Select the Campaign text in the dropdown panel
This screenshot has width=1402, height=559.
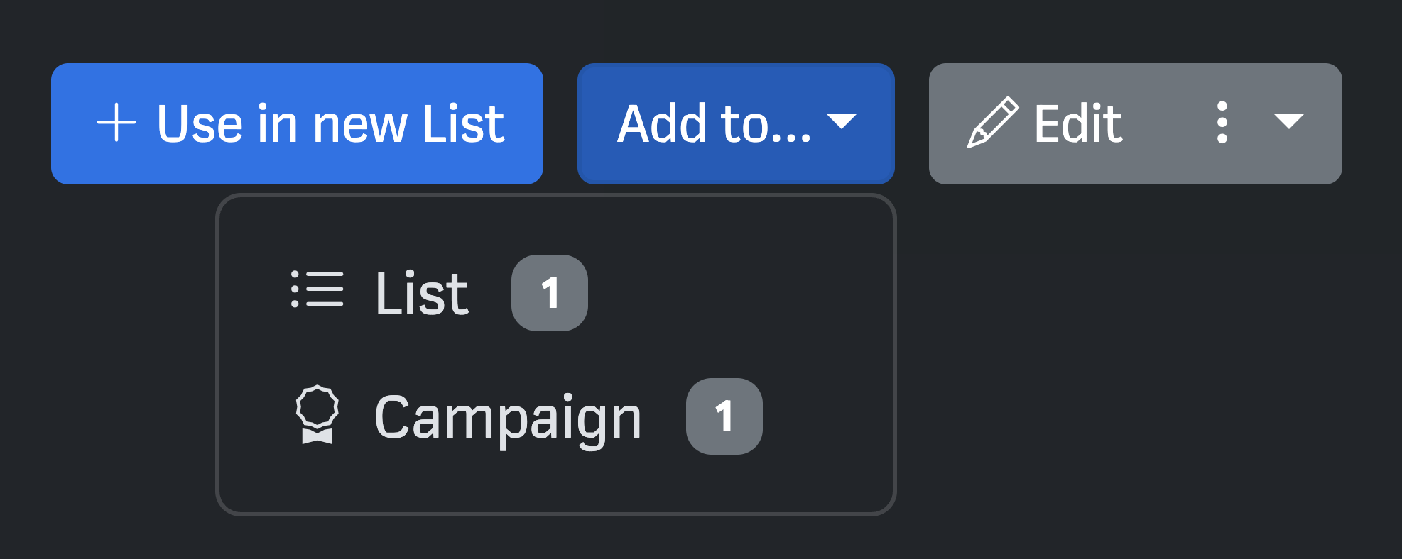[507, 418]
